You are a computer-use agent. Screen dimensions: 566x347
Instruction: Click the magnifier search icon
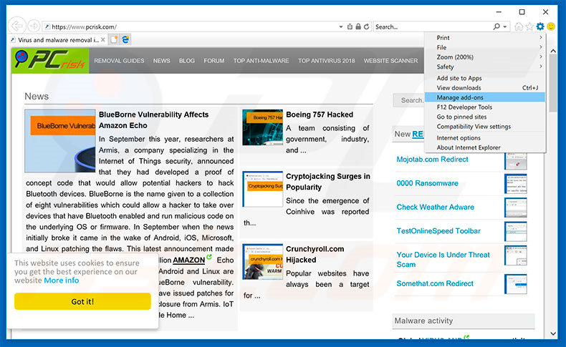click(497, 26)
